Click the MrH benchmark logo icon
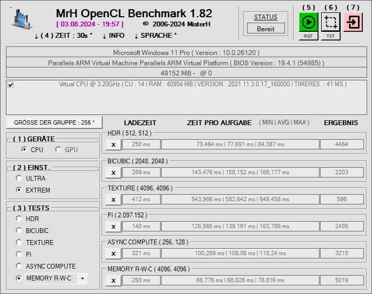Image resolution: width=372 pixels, height=294 pixels. 22,19
